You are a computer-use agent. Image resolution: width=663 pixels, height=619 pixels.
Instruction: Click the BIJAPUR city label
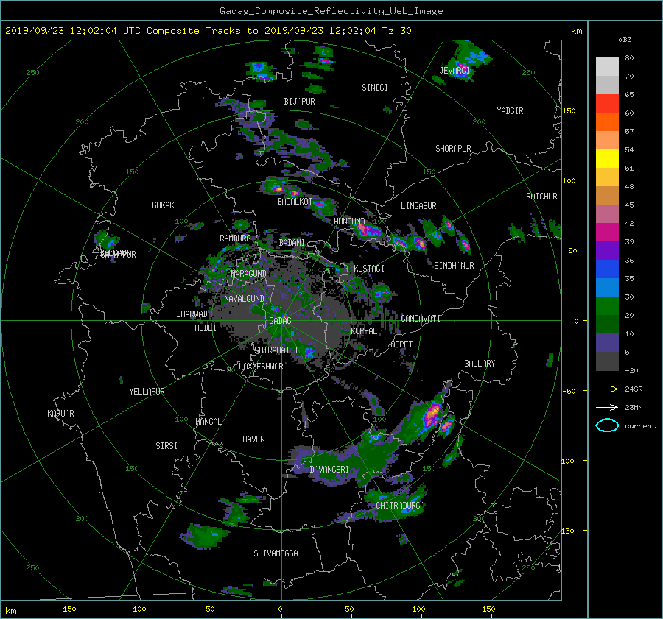(299, 102)
